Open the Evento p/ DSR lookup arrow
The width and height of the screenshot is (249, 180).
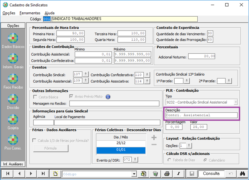(x=135, y=159)
